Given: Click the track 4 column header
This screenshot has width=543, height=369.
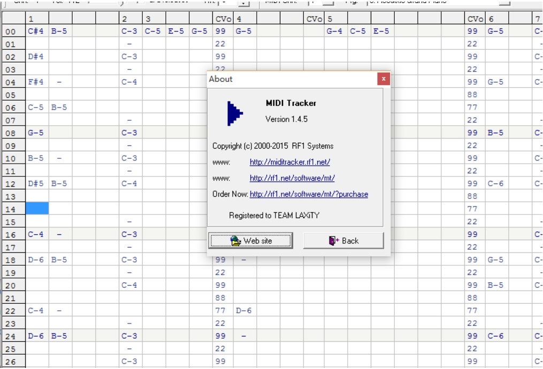Looking at the screenshot, I should (240, 18).
